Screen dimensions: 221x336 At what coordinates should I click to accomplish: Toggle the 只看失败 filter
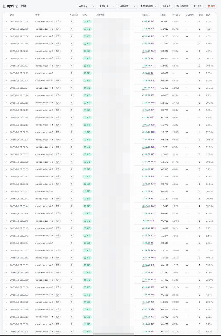[x=166, y=6]
